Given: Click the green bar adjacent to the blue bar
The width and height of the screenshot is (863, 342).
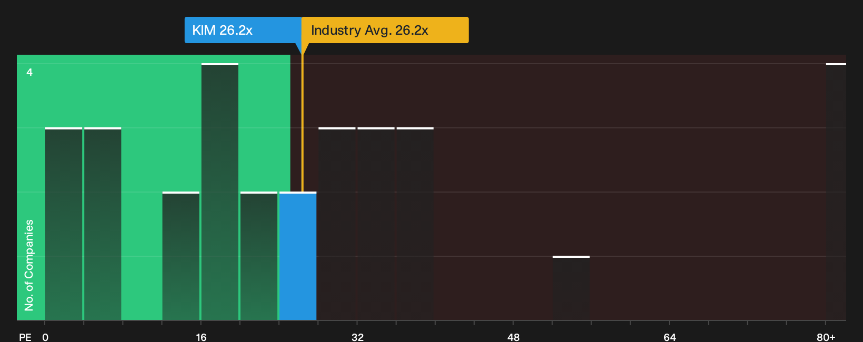Looking at the screenshot, I should (259, 256).
